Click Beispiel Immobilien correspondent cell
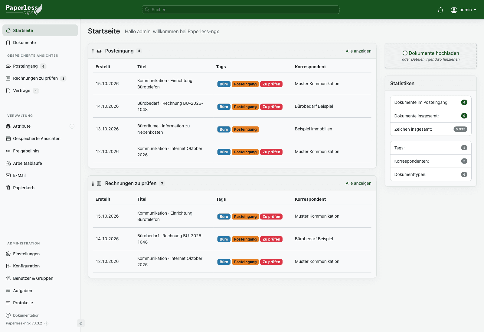Viewport: 484px width, 332px height. pyautogui.click(x=313, y=129)
